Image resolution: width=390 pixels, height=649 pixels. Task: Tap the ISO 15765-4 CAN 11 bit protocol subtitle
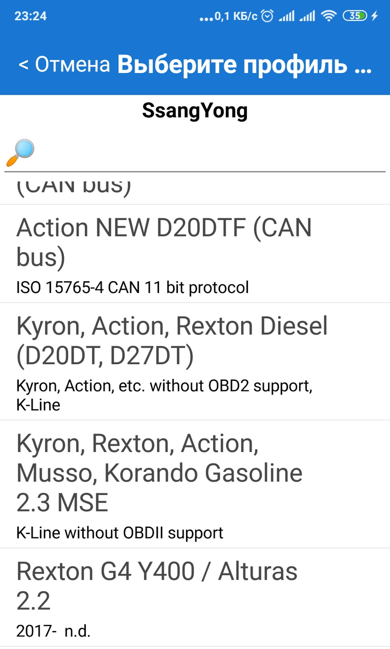132,288
